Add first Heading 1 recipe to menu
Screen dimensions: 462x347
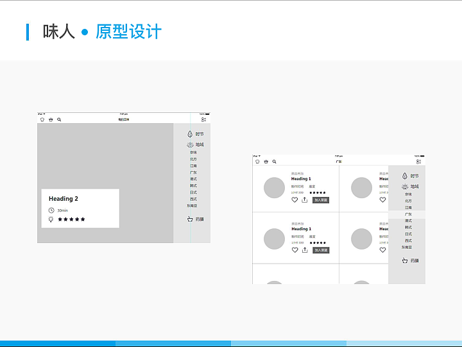(x=321, y=200)
